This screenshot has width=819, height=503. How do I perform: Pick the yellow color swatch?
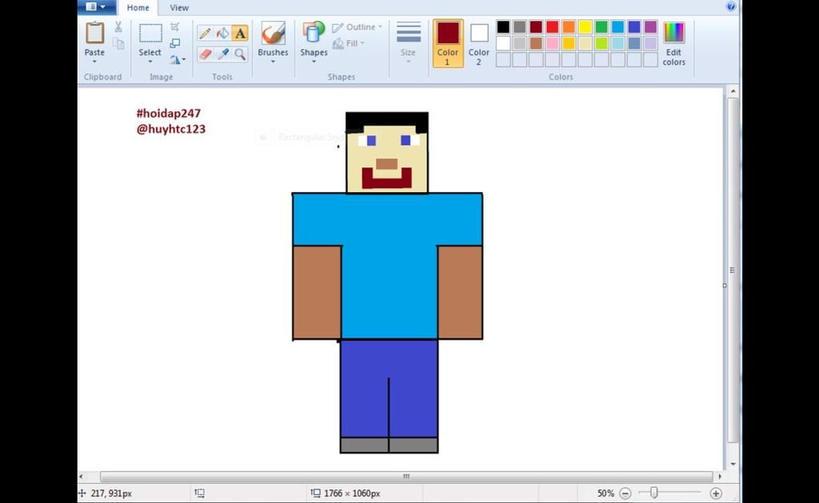click(x=585, y=26)
